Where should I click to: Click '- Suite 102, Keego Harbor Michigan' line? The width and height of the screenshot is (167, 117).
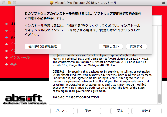(84, 65)
